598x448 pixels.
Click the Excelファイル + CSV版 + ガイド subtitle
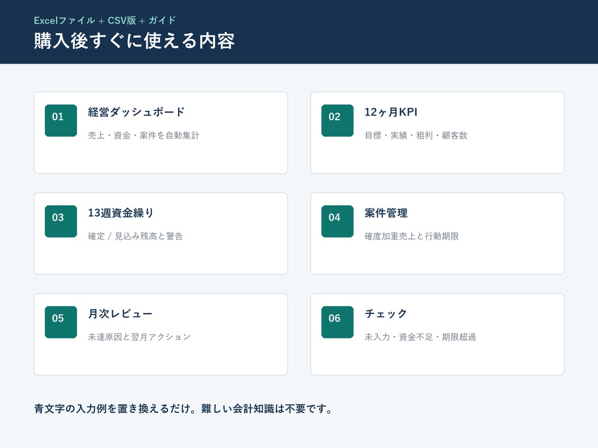105,20
